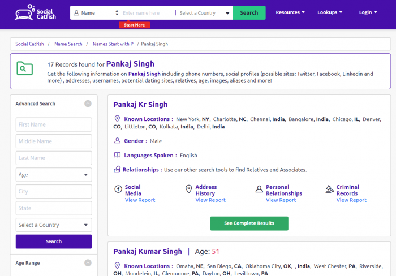Image resolution: width=396 pixels, height=276 pixels.
Task: Click the Address History pin icon
Action: pyautogui.click(x=188, y=189)
